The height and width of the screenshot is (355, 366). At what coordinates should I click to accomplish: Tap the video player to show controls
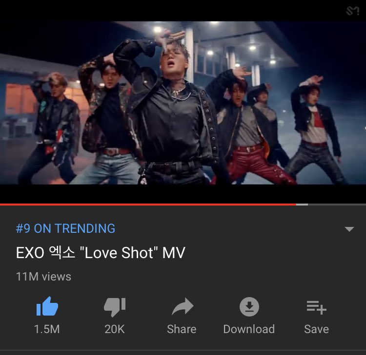(183, 103)
